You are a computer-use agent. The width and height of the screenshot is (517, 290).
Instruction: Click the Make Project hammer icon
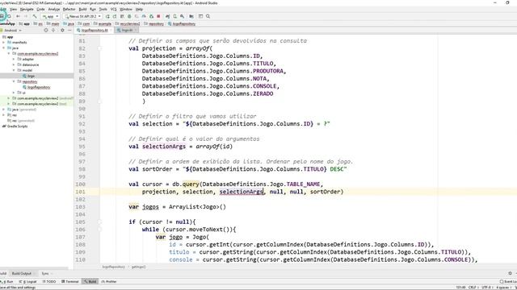point(34,16)
